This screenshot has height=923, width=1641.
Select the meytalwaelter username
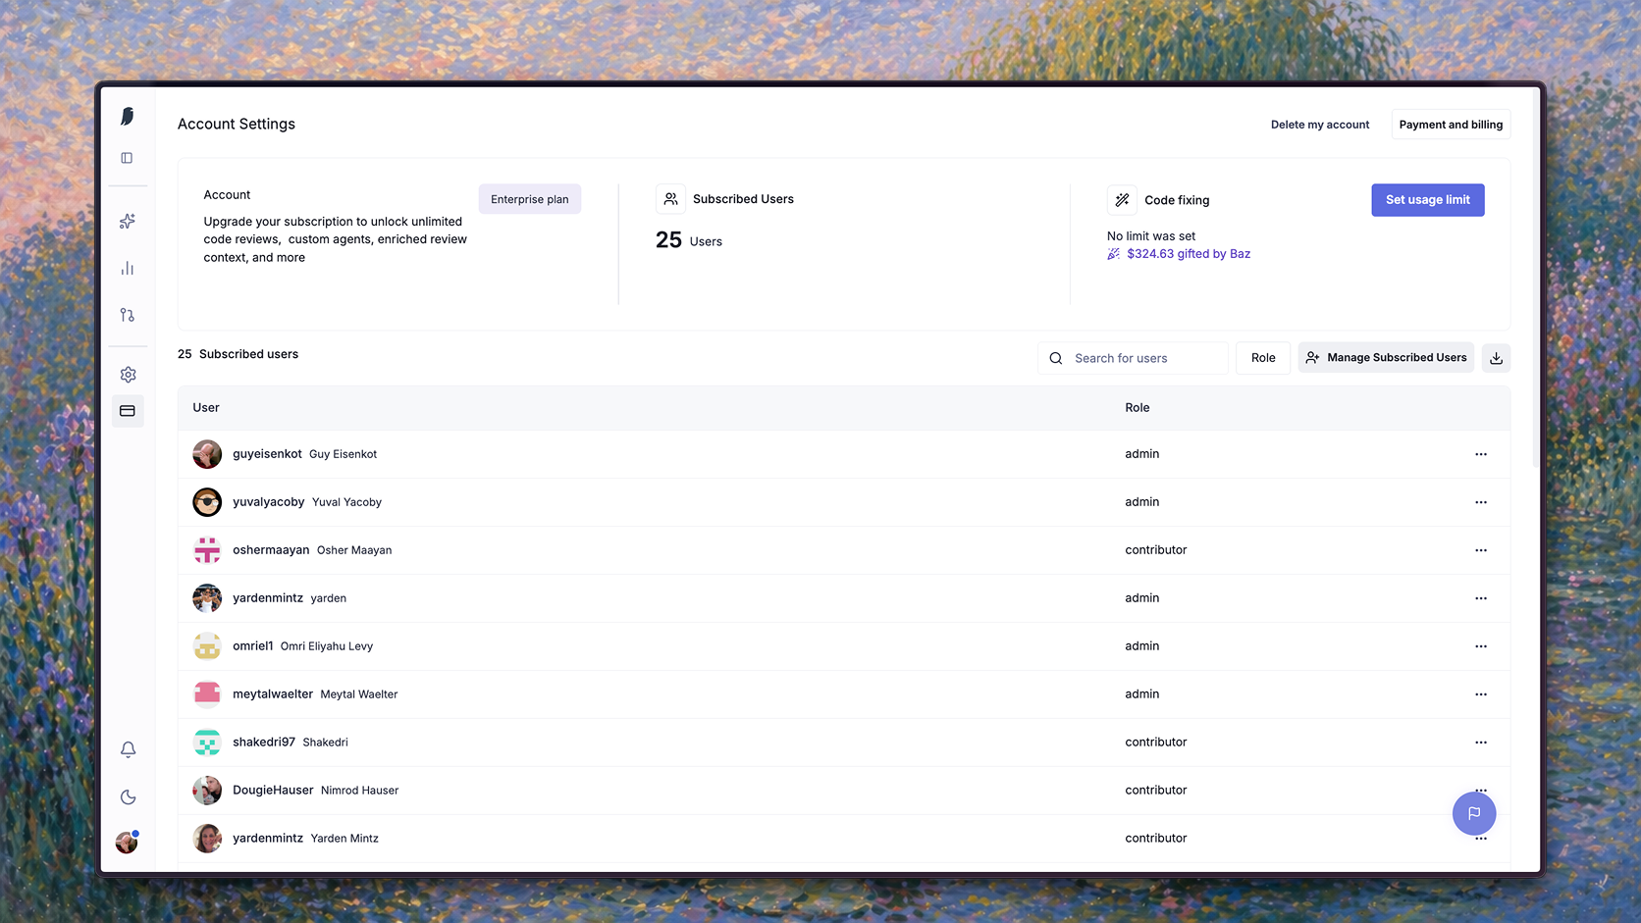pos(273,694)
